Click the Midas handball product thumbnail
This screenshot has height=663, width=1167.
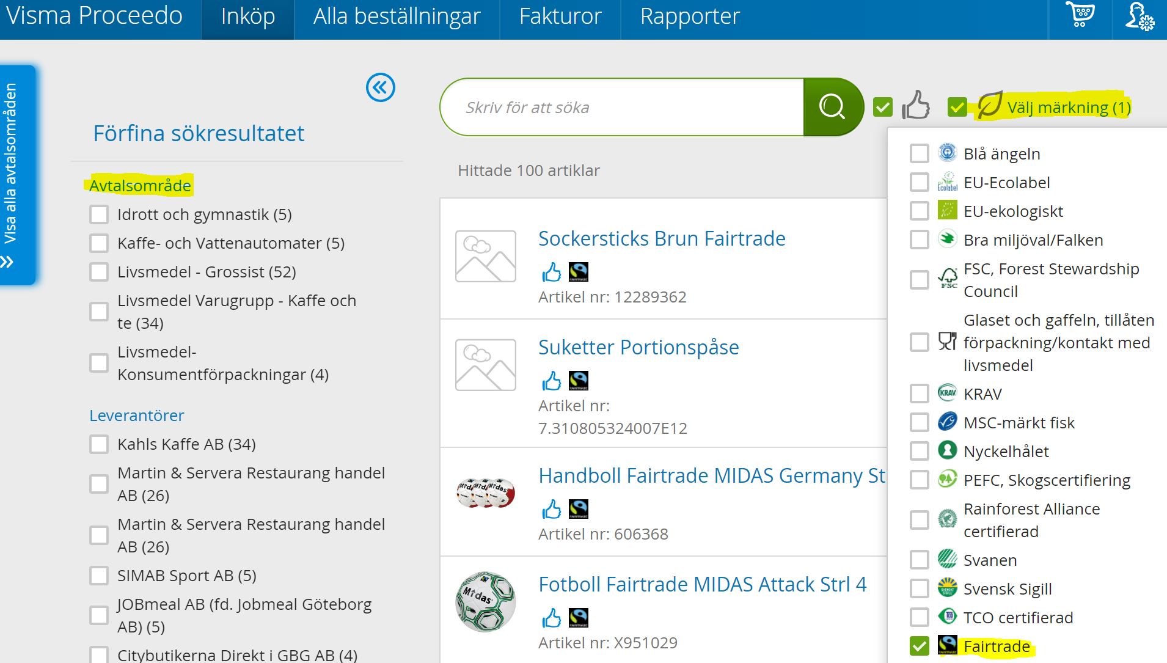(486, 493)
